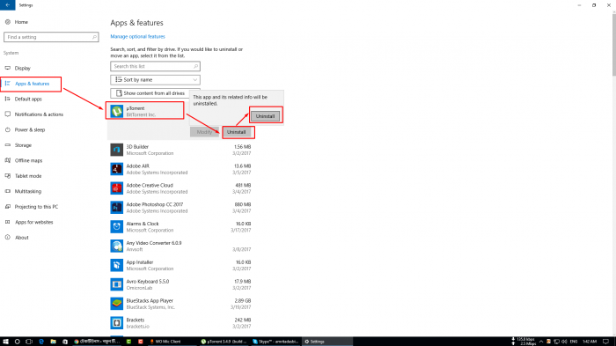This screenshot has width=616, height=346.
Task: Click the App Installer icon
Action: (117, 265)
